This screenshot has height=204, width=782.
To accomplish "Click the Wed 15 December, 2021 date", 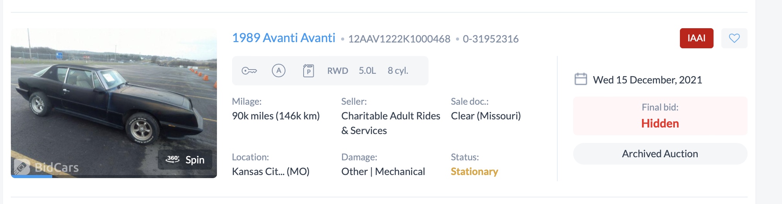I will click(x=647, y=80).
